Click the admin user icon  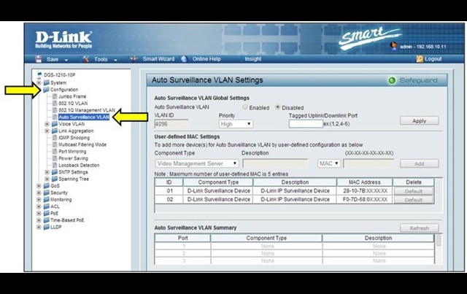pyautogui.click(x=394, y=46)
